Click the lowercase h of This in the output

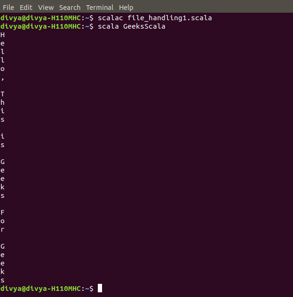click(x=2, y=102)
